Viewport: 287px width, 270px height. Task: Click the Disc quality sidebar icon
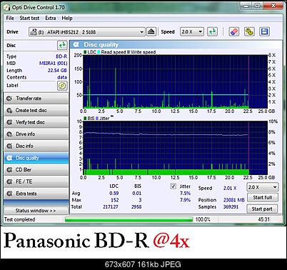[9, 158]
